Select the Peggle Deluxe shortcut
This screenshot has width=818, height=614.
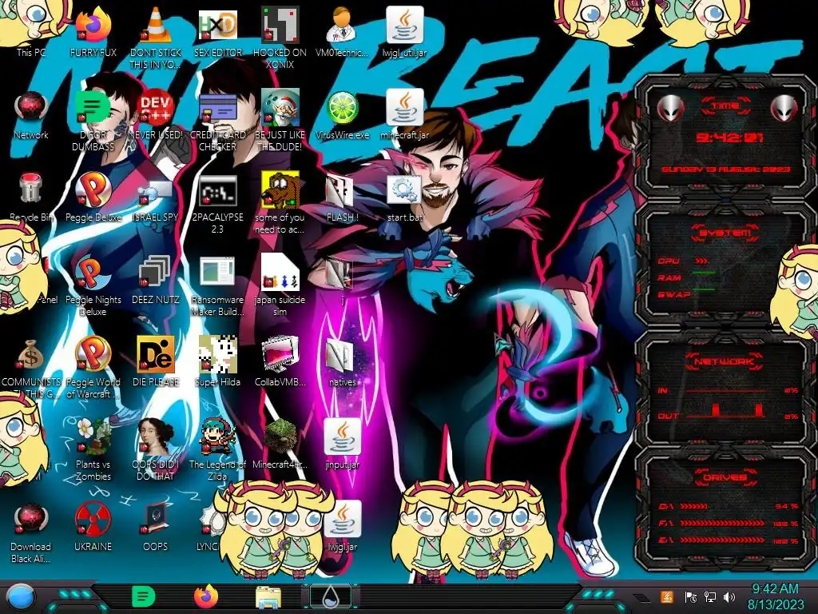pyautogui.click(x=93, y=197)
